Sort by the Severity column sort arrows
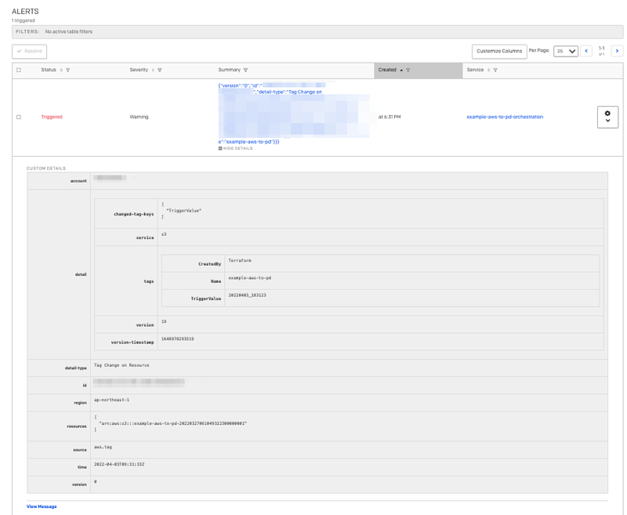The width and height of the screenshot is (627, 515). 153,70
